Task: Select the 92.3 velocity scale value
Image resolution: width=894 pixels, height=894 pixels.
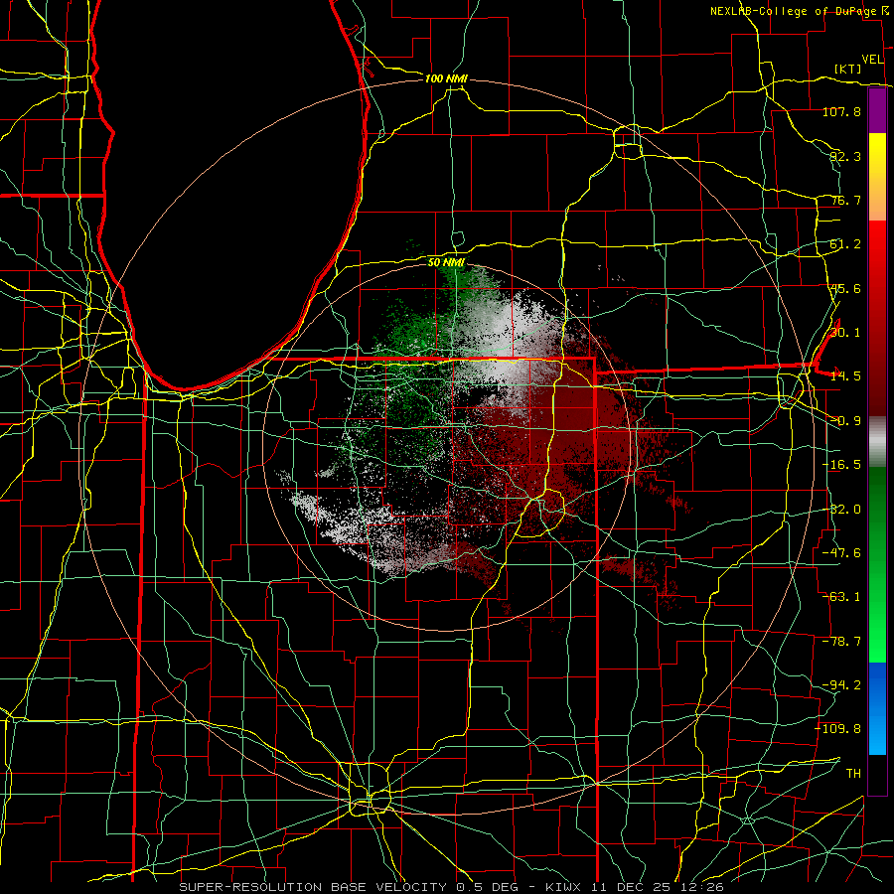Action: click(845, 156)
